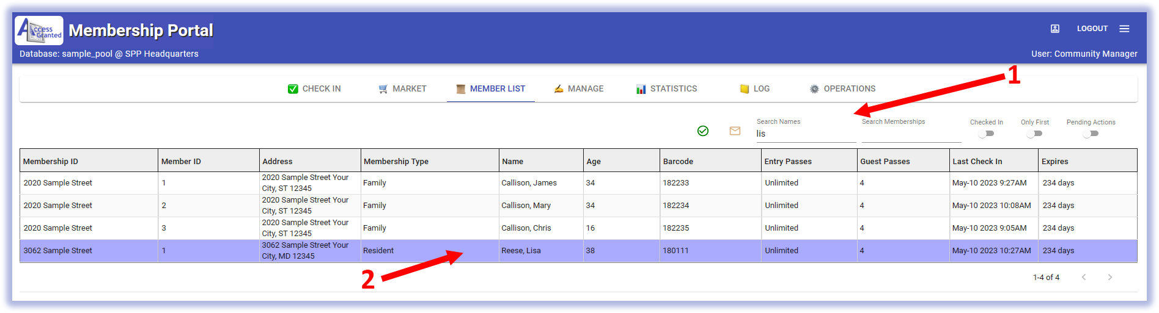The width and height of the screenshot is (1159, 313).
Task: Enable the Only First switch
Action: (1034, 134)
